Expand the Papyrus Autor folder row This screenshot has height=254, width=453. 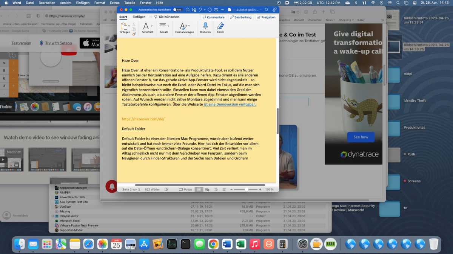coord(53,216)
